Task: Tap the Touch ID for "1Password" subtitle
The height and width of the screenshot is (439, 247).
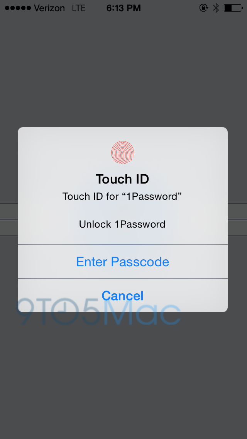Action: point(122,196)
